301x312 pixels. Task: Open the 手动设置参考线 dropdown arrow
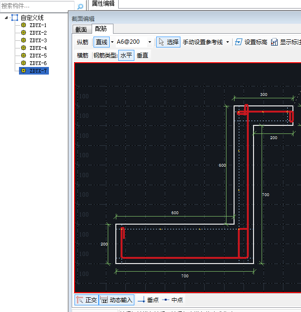click(x=227, y=42)
